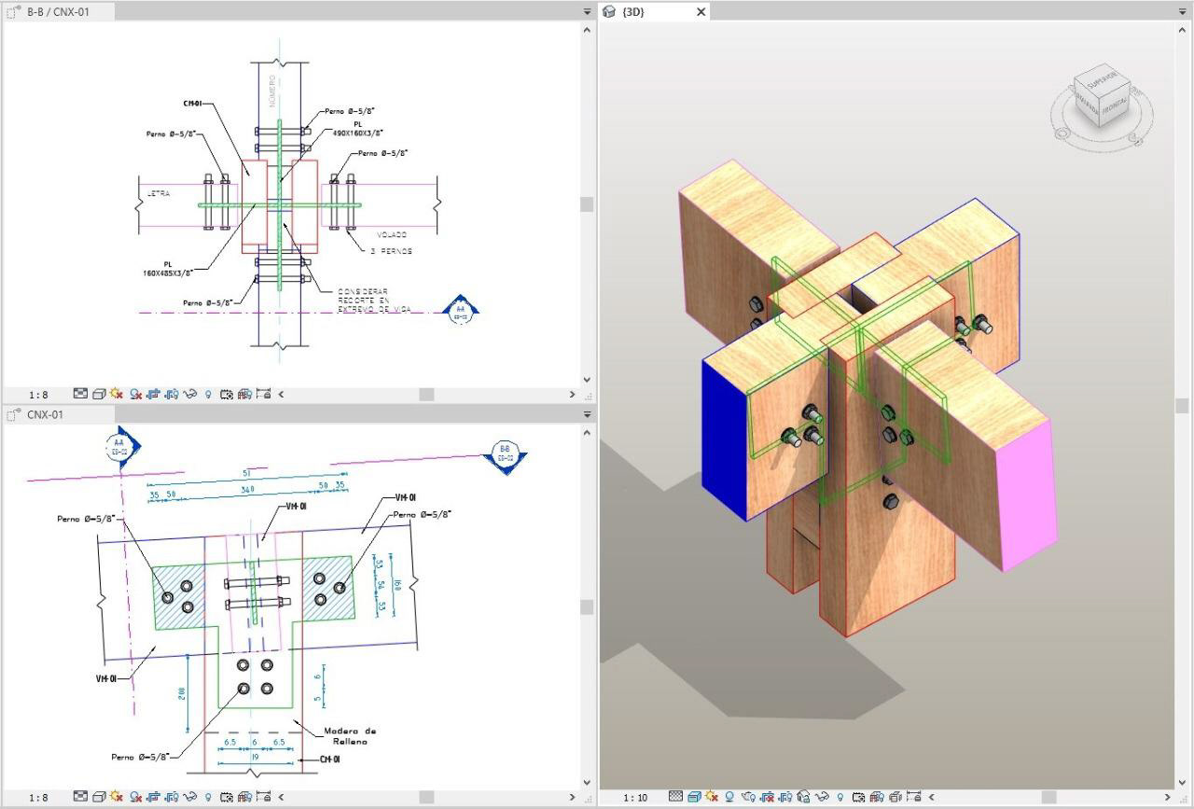Select 'Madera de Relleno' annotation text
Viewport: 1194px width, 809px height.
tap(350, 736)
